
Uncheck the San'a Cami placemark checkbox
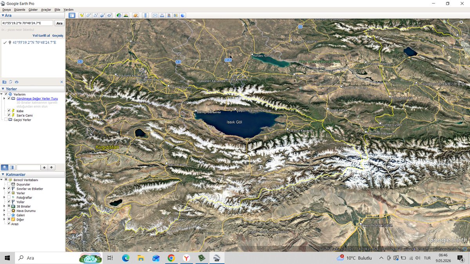point(9,115)
